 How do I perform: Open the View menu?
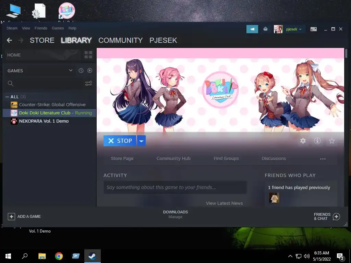26,28
